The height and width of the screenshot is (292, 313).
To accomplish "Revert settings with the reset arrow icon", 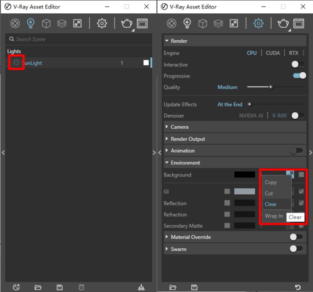I will (297, 287).
